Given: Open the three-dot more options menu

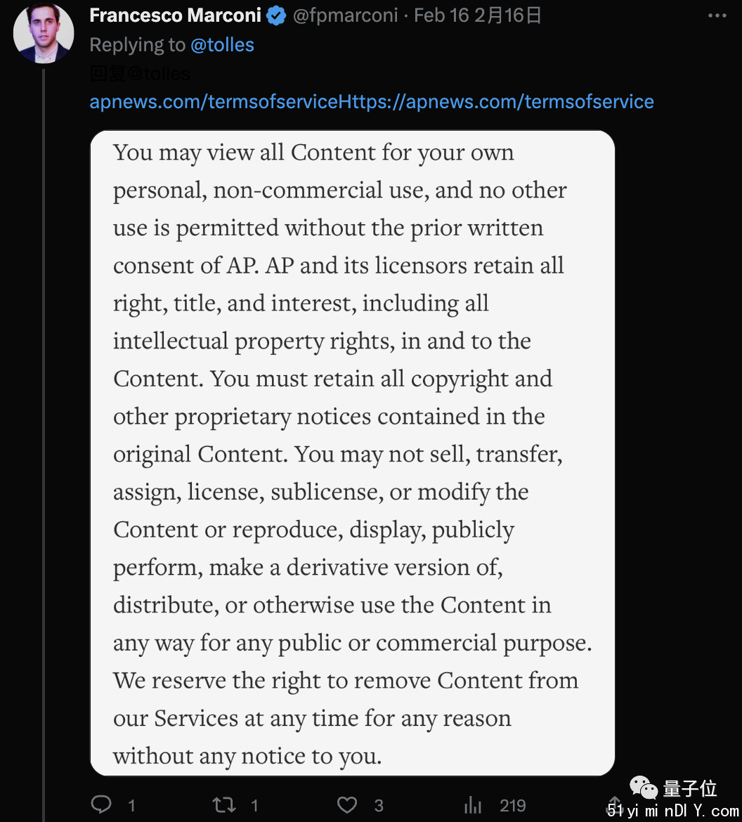Looking at the screenshot, I should [717, 15].
